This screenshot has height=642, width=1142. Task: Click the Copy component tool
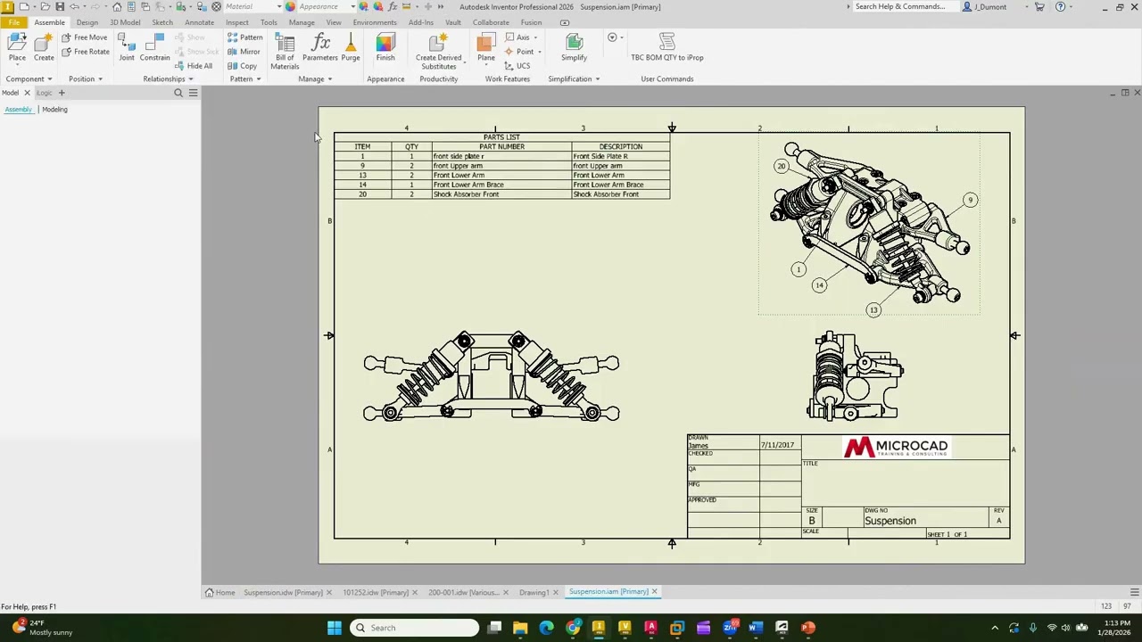pos(242,66)
